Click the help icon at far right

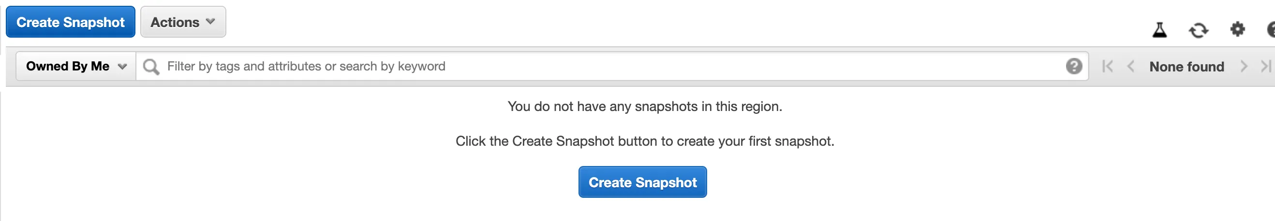click(x=1271, y=29)
